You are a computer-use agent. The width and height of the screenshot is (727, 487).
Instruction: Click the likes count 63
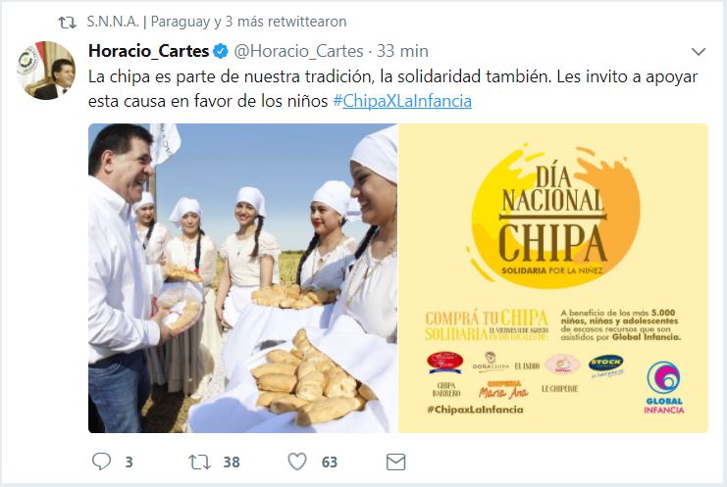[330, 462]
